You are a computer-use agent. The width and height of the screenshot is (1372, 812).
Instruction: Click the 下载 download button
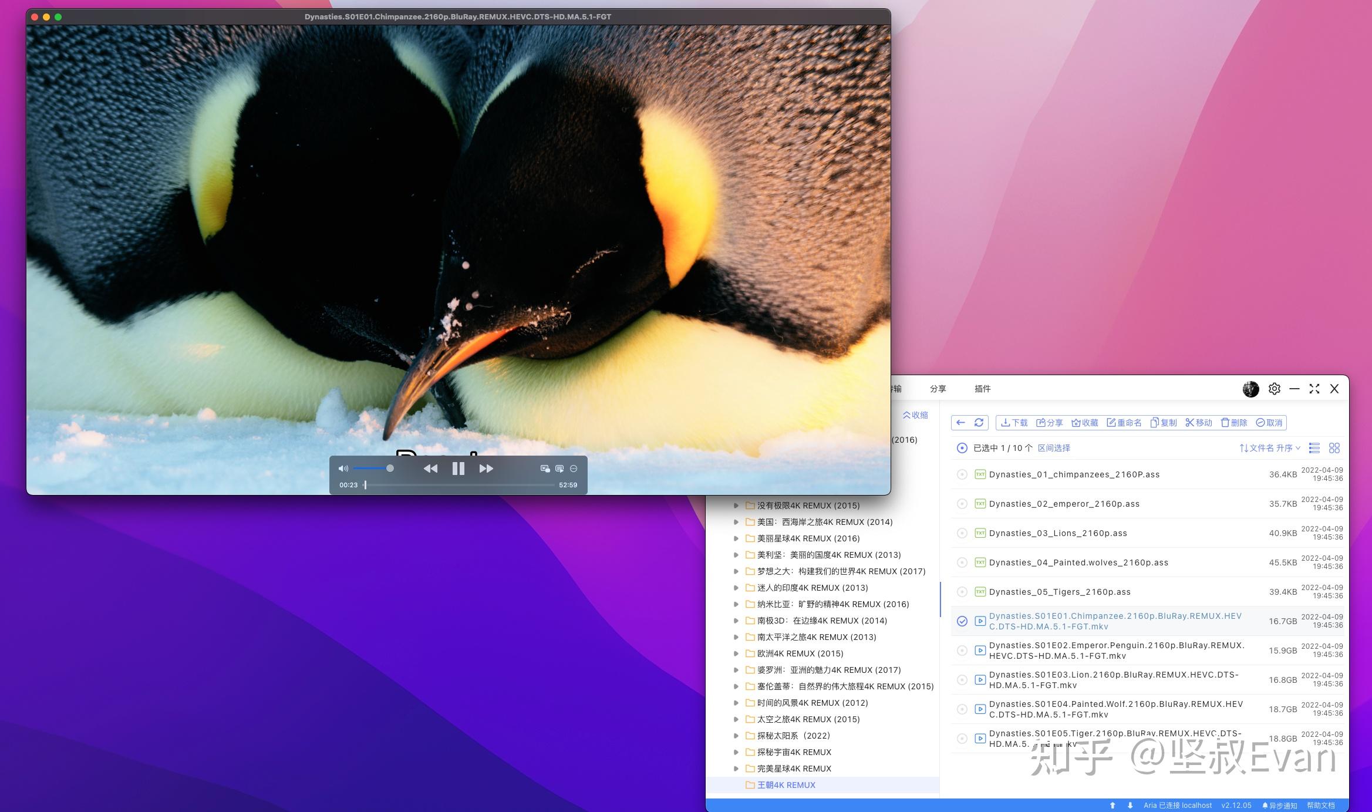pos(1014,423)
